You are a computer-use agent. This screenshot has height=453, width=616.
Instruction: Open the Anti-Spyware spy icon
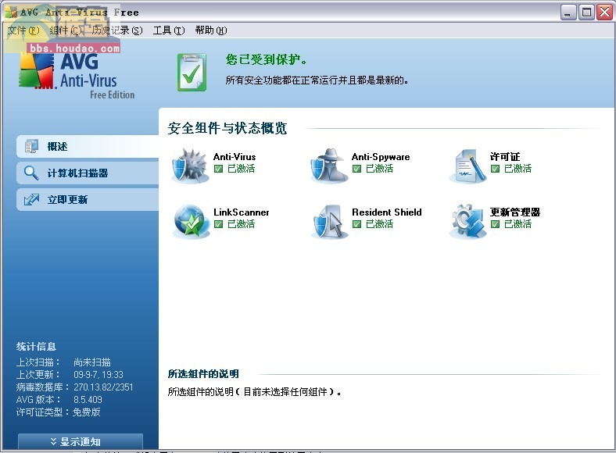point(329,166)
